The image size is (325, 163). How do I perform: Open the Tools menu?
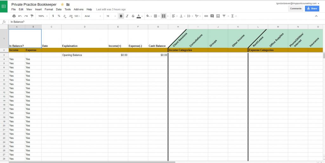pyautogui.click(x=68, y=9)
